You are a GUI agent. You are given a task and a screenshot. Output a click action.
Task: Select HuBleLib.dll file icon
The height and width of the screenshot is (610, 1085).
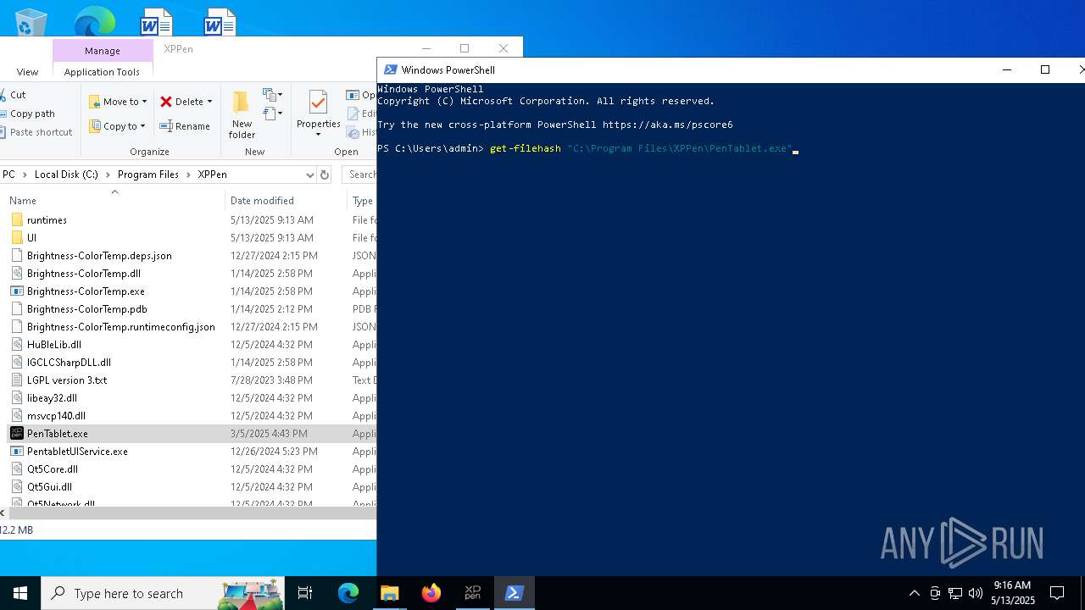click(x=17, y=345)
